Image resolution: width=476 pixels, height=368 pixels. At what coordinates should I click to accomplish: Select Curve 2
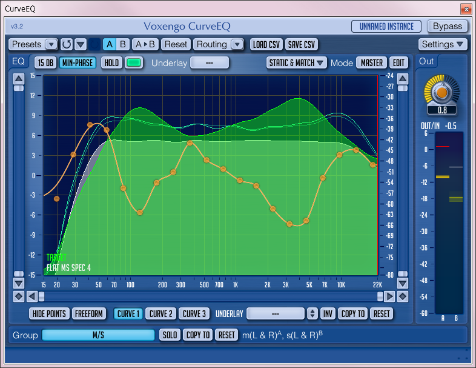coord(160,313)
